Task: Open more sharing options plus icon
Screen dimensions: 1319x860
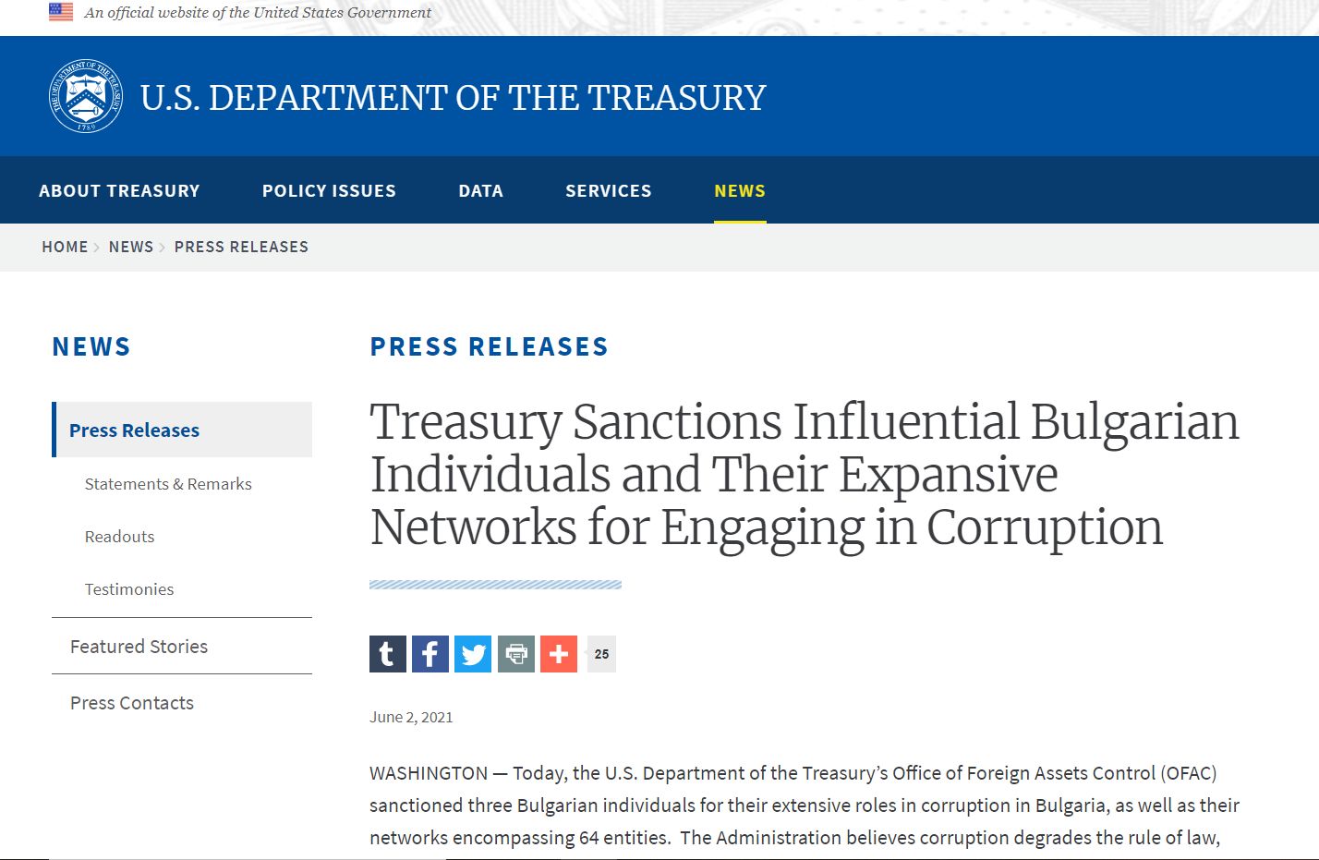Action: coord(559,654)
